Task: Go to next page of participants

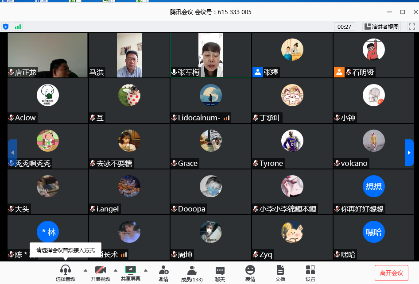Action: coord(409,153)
